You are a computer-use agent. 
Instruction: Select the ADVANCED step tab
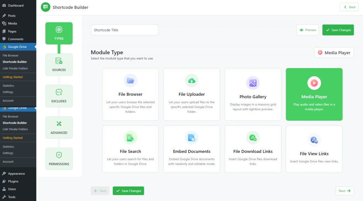(x=59, y=127)
